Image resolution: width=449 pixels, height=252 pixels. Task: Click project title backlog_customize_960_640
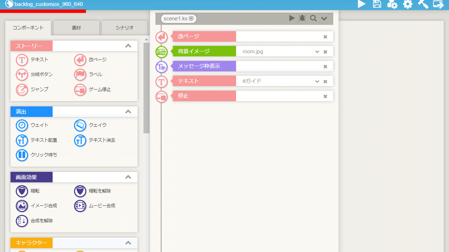click(x=49, y=4)
